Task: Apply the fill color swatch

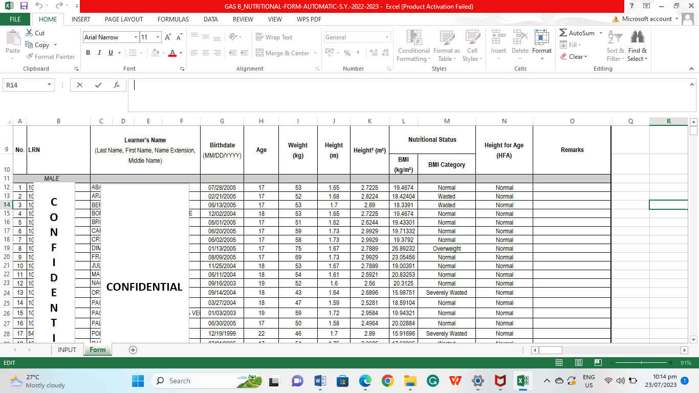Action: click(155, 53)
